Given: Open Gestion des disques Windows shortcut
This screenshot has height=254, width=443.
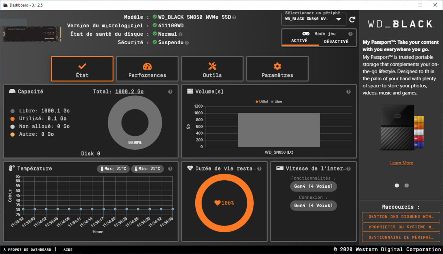Looking at the screenshot, I should pyautogui.click(x=401, y=217).
